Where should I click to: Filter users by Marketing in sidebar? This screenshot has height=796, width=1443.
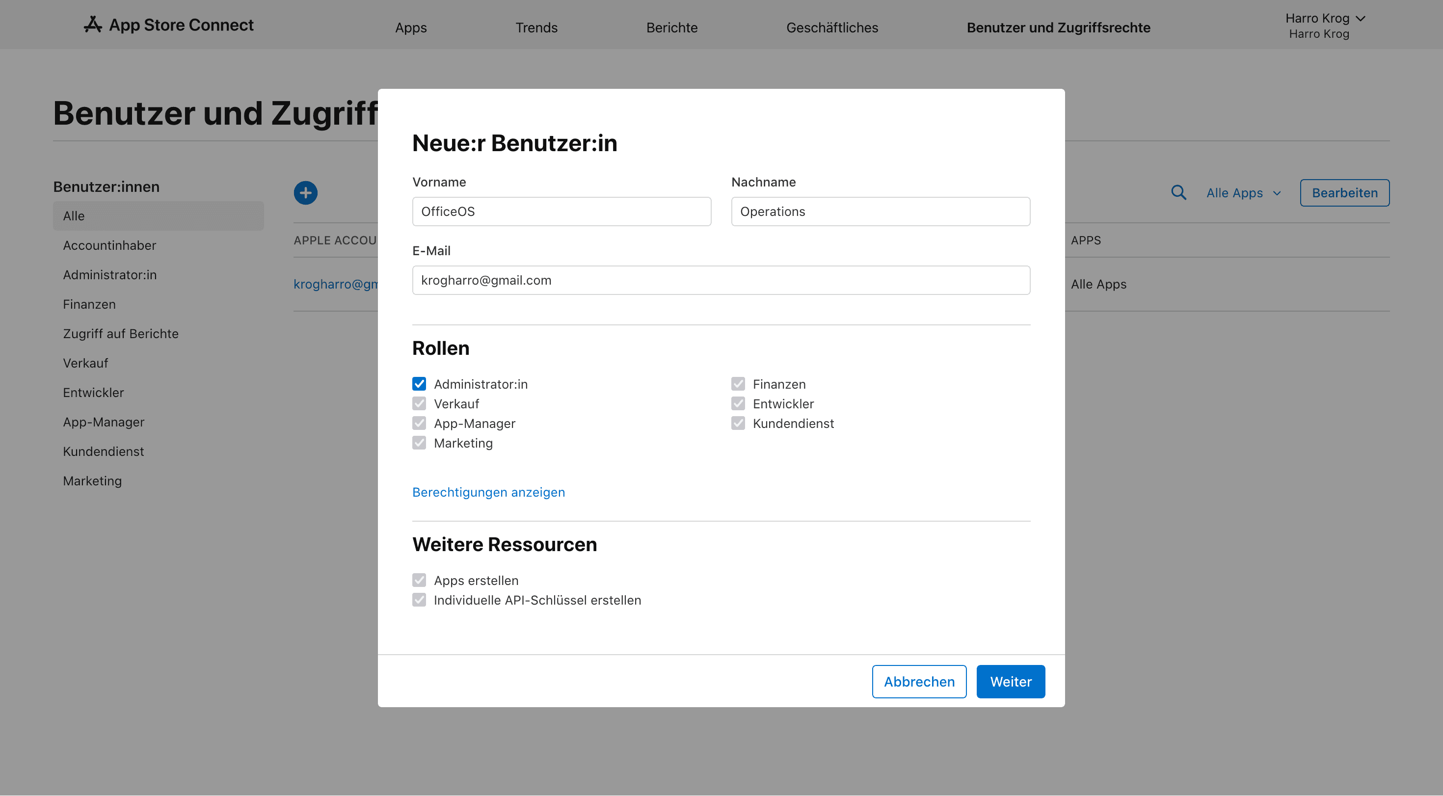92,480
